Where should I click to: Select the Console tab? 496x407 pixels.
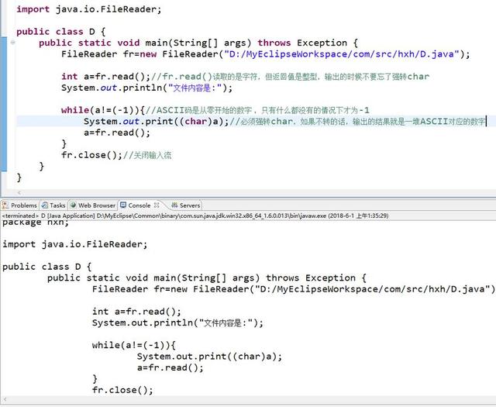[136, 205]
